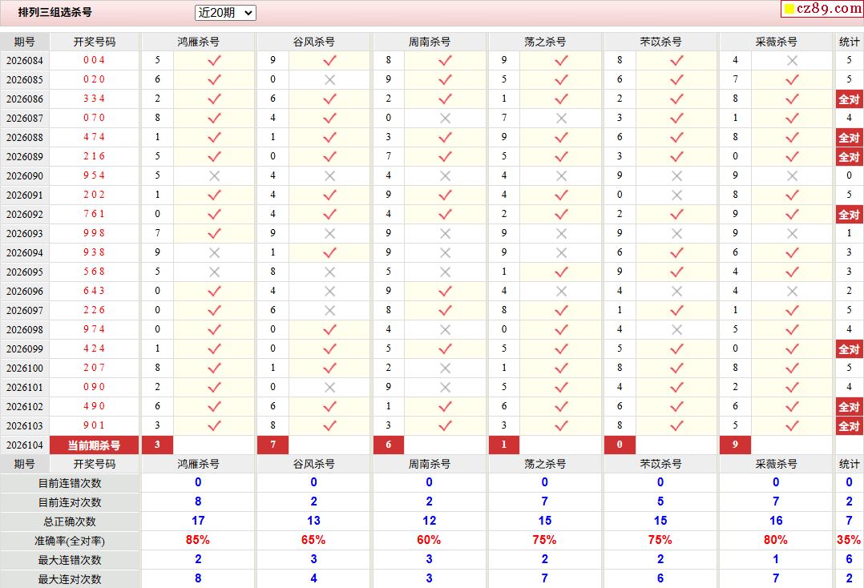Image resolution: width=864 pixels, height=588 pixels.
Task: Open the 近20期 period dropdown
Action: coord(225,13)
